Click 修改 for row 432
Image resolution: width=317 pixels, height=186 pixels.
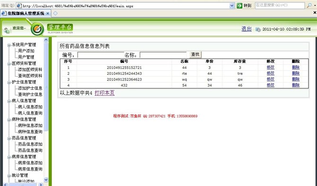click(x=270, y=85)
